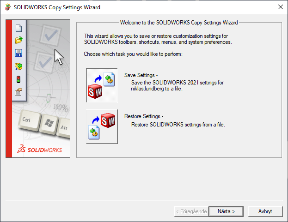288x222 pixels.
Task: Close the Copy Settings Wizard window
Action: coord(281,7)
